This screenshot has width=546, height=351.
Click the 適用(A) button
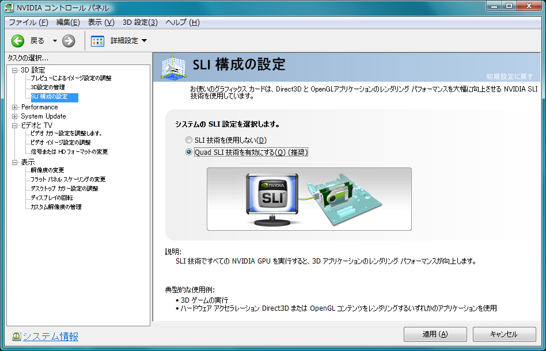[435, 334]
